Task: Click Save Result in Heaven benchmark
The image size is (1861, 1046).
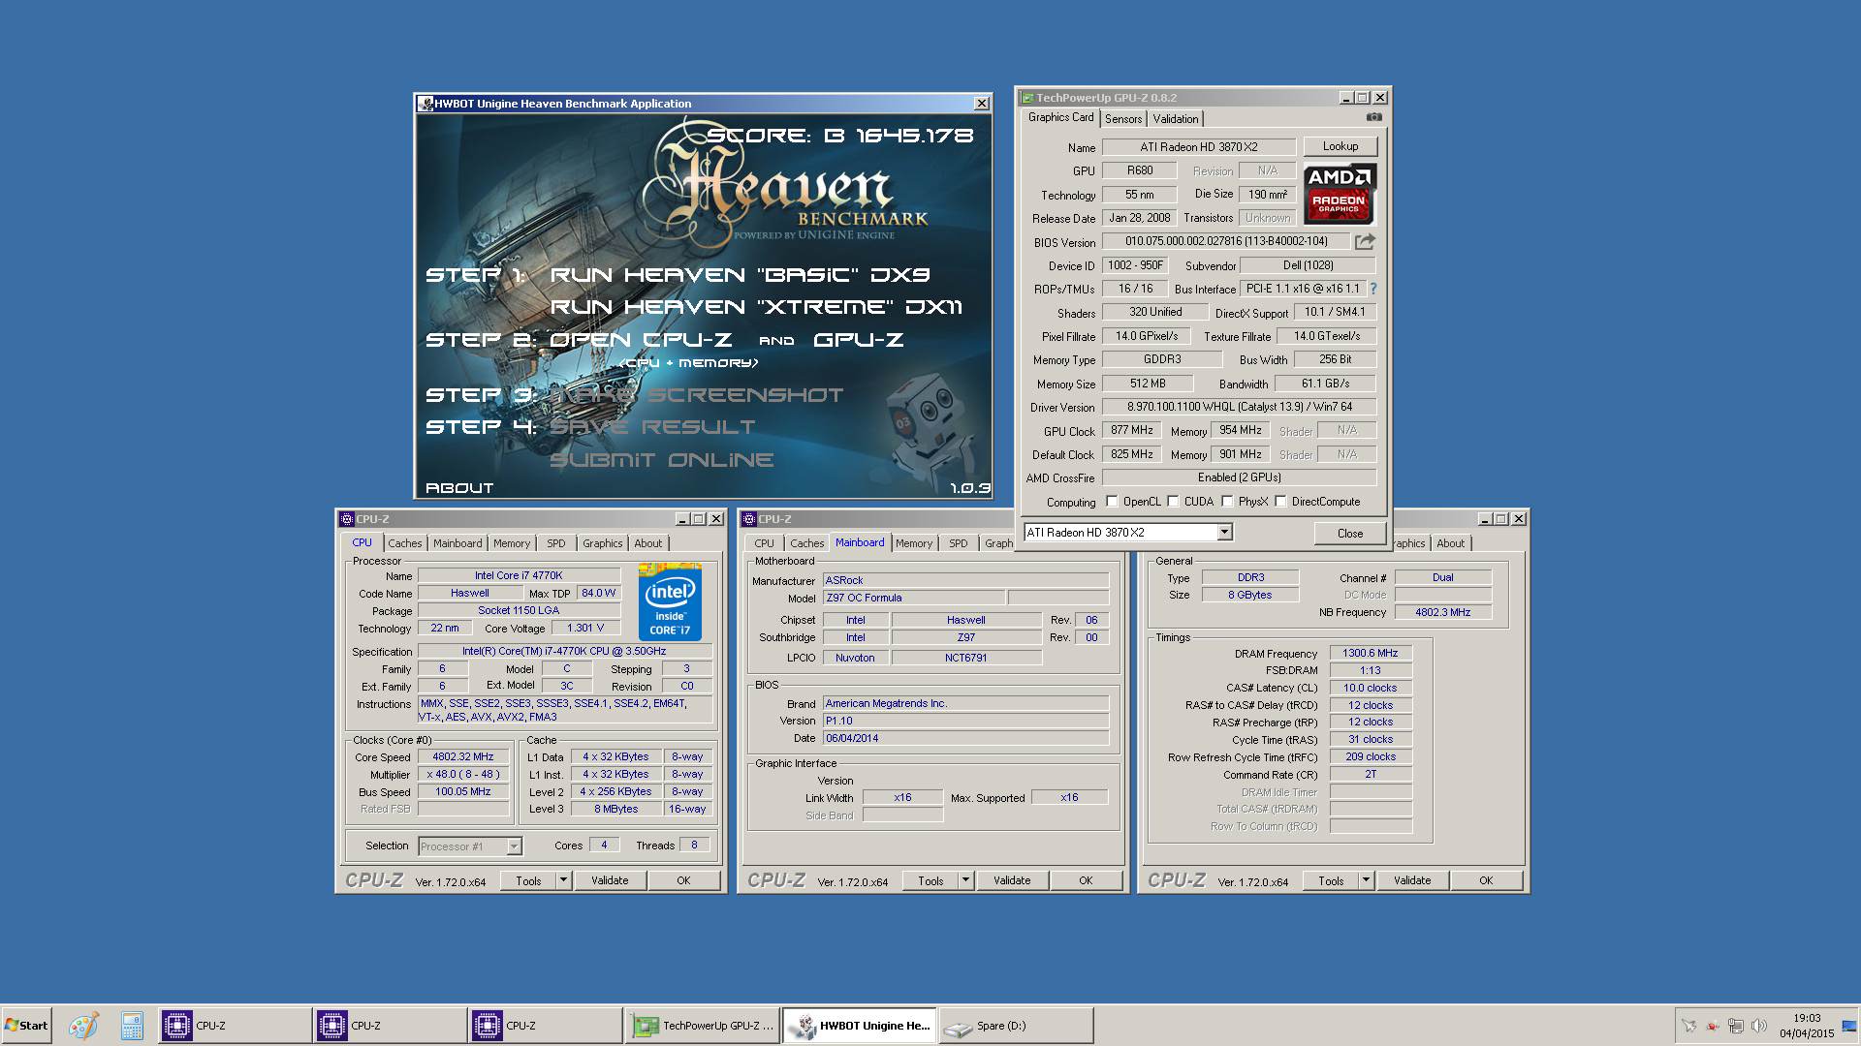Action: [x=651, y=427]
